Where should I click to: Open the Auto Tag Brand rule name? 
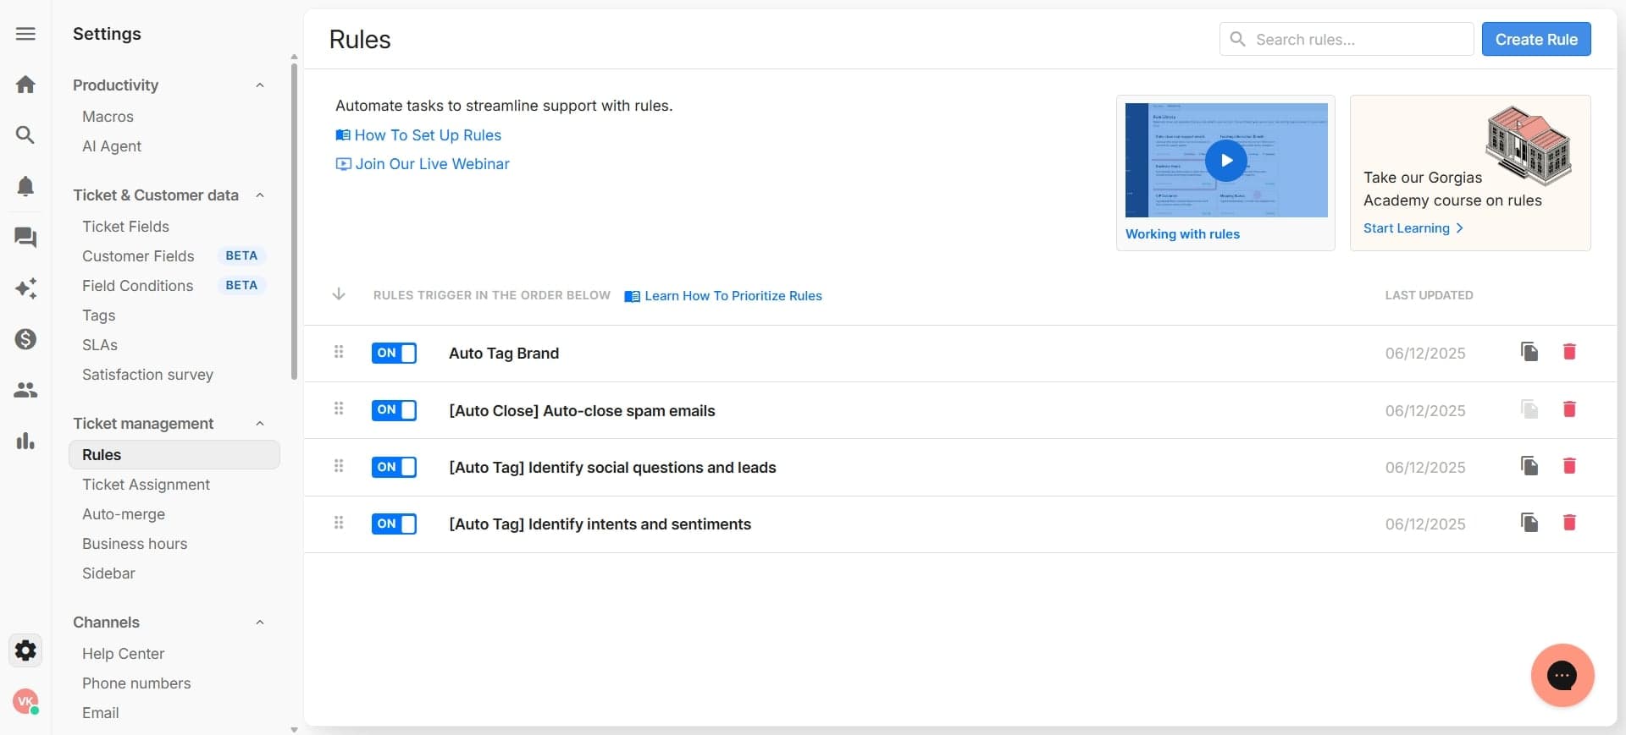(504, 354)
